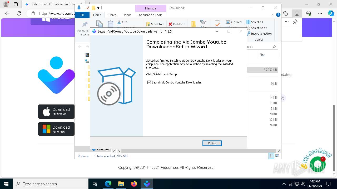Click the address bar URL field
337x189 pixels.
57,13
